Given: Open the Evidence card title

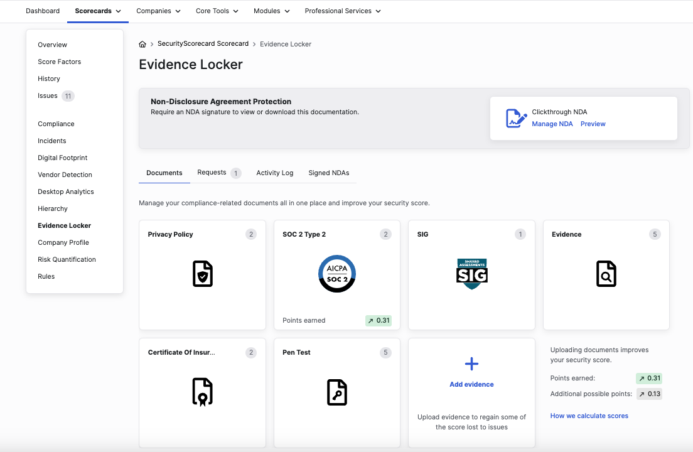Looking at the screenshot, I should coord(567,234).
